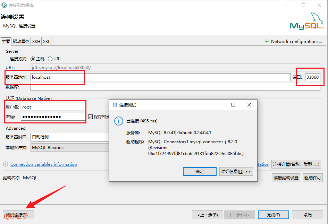Close the 连接测试 dialog with X
The width and height of the screenshot is (328, 224).
point(249,105)
